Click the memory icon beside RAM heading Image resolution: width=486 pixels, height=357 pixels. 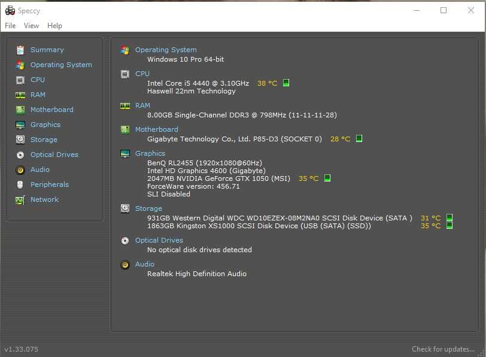click(x=125, y=106)
